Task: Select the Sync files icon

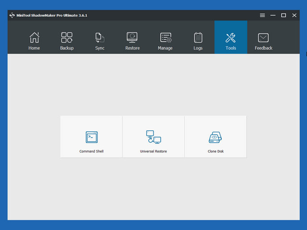Action: click(100, 37)
